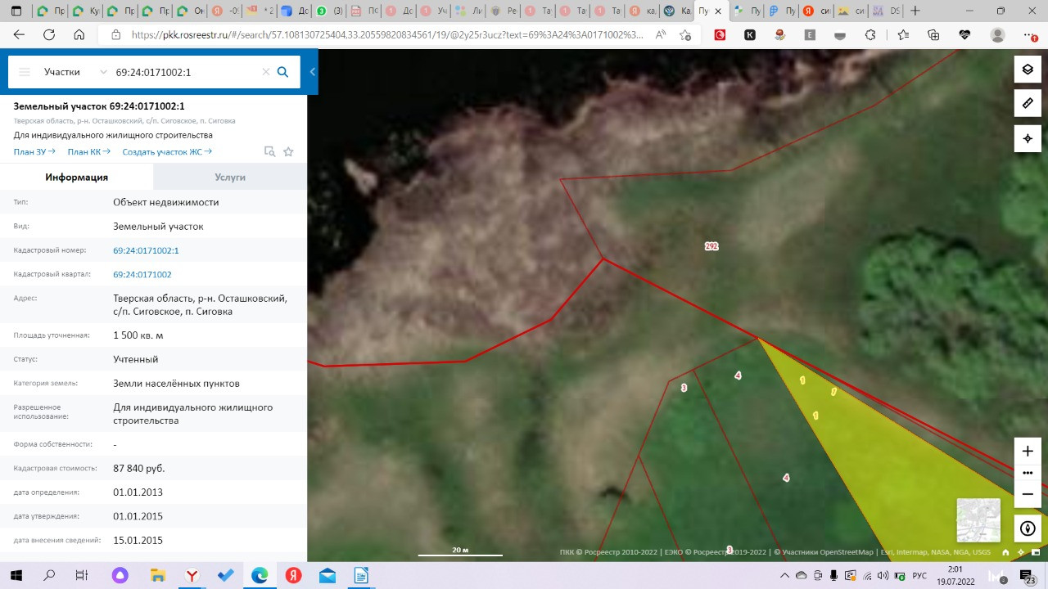Click the basemap overview thumbnail
This screenshot has width=1048, height=589.
tap(978, 520)
